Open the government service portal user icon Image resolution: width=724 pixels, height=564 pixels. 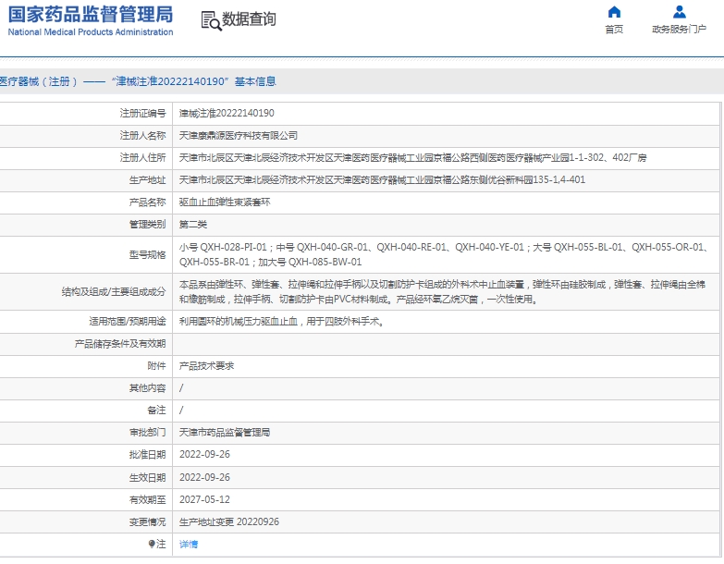coord(680,11)
